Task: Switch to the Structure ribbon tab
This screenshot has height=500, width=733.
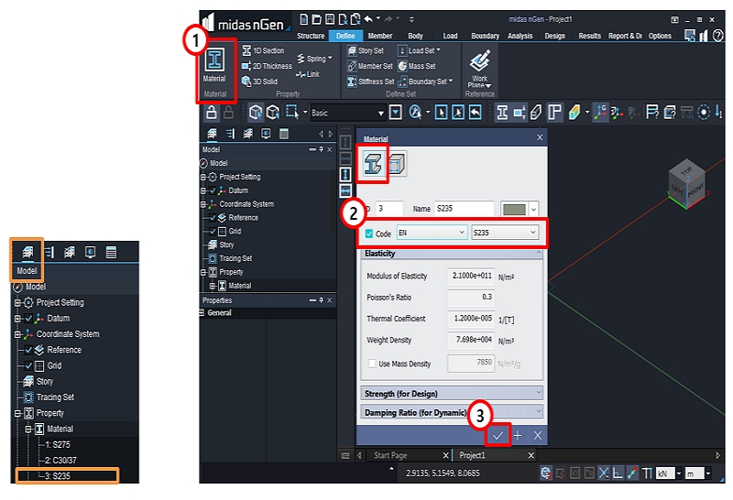Action: click(x=311, y=36)
